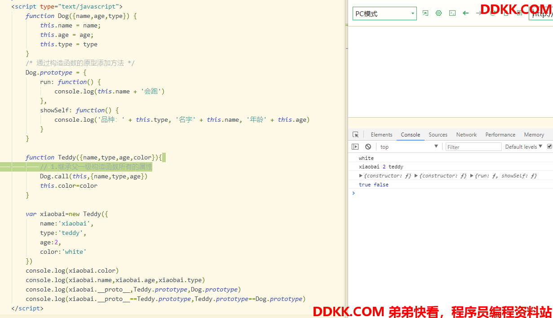Tick the checkbox beside Default levels
553x318 pixels.
(550, 146)
